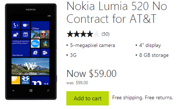The width and height of the screenshot is (182, 109).
Task: Tap the Windows Start key on phone
Action: [31, 91]
